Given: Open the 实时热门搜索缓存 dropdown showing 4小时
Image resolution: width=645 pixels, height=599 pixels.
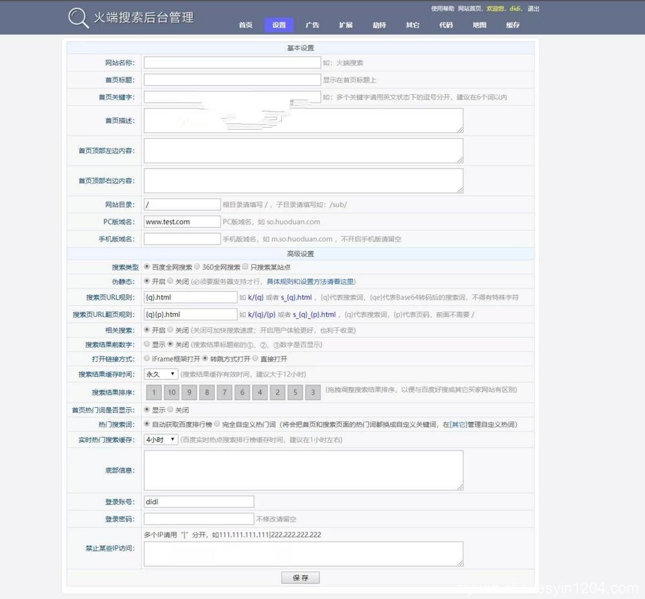Looking at the screenshot, I should click(160, 439).
